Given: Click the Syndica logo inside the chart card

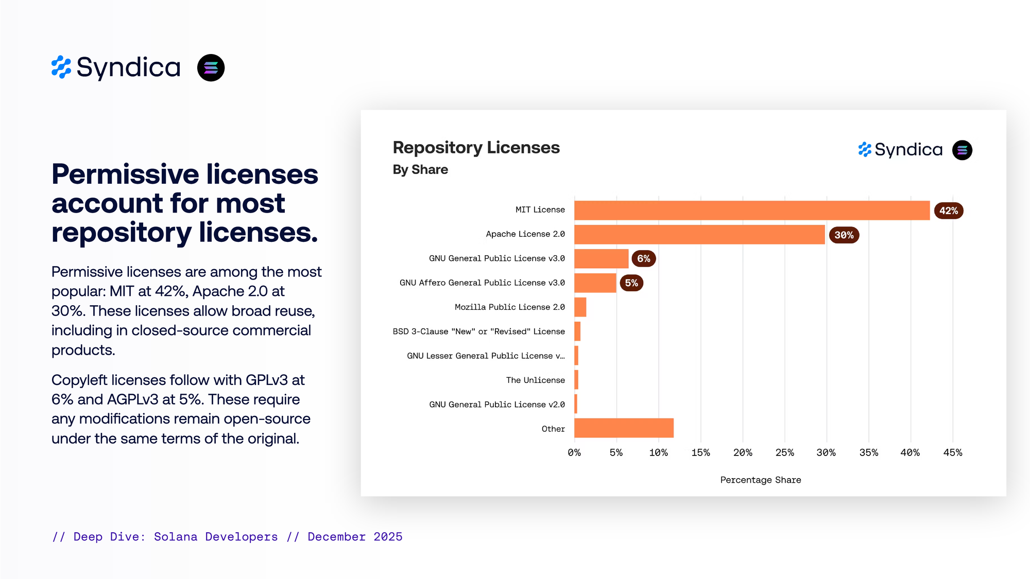Looking at the screenshot, I should coord(900,150).
